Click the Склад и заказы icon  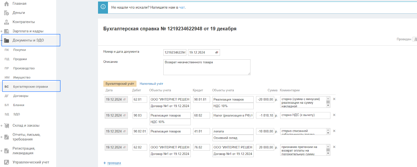[7, 126]
